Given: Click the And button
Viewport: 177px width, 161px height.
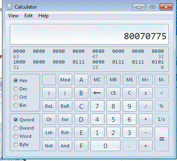Looking at the screenshot, I should 65,146.
